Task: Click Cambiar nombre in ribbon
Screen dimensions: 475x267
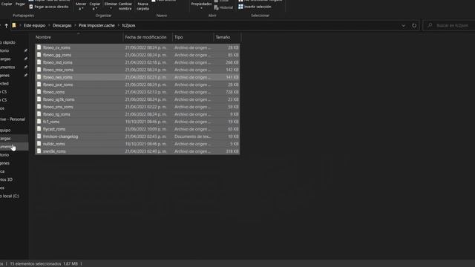Action: [x=125, y=6]
